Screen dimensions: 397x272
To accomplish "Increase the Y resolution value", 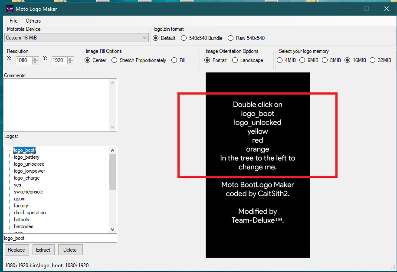I will click(70, 59).
